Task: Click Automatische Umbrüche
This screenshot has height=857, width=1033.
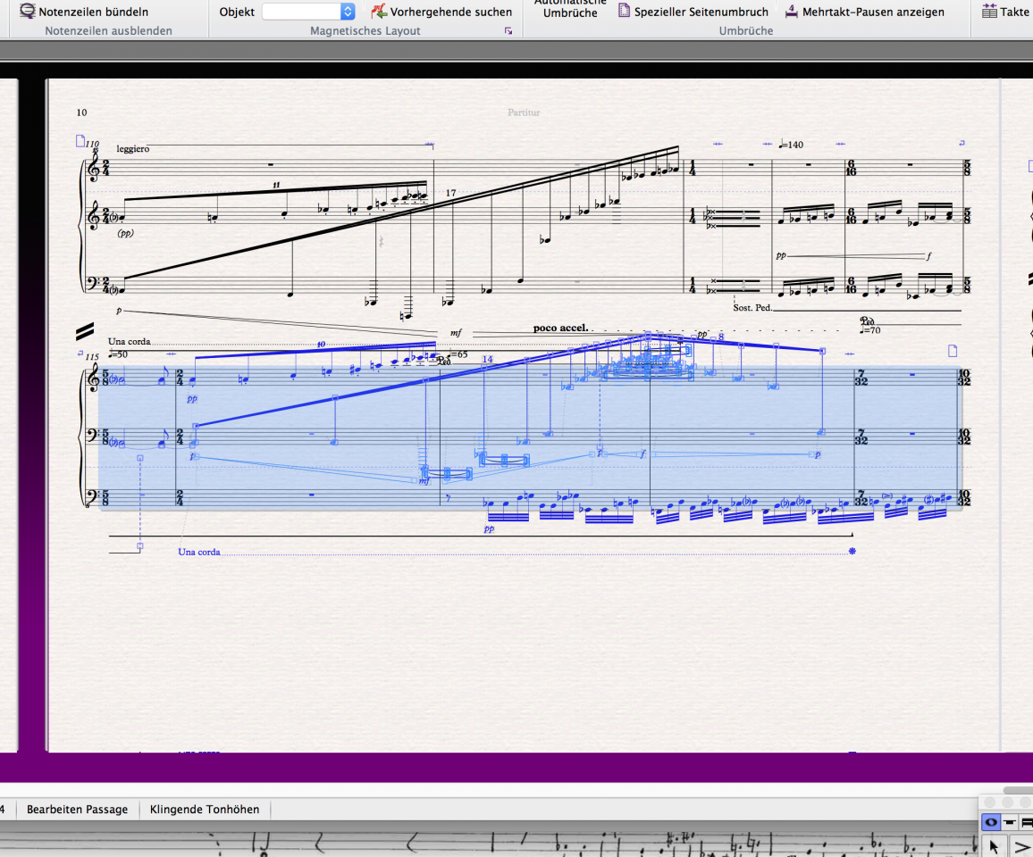Action: point(570,9)
